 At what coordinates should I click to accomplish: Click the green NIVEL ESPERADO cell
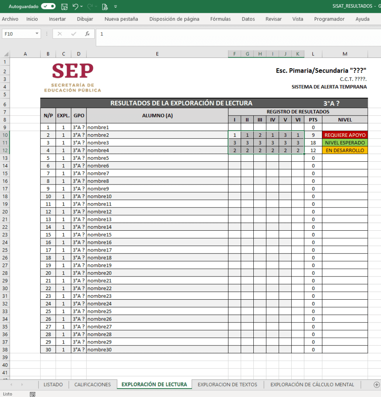[x=345, y=143]
